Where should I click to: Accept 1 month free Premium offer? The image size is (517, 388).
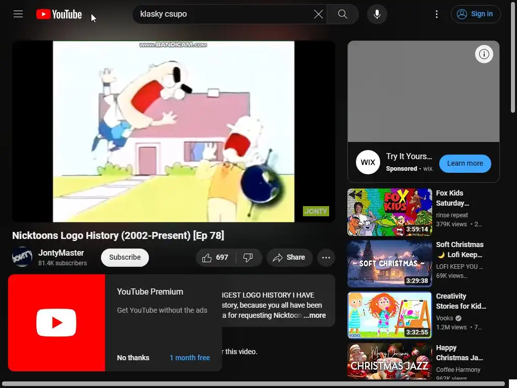pos(190,358)
